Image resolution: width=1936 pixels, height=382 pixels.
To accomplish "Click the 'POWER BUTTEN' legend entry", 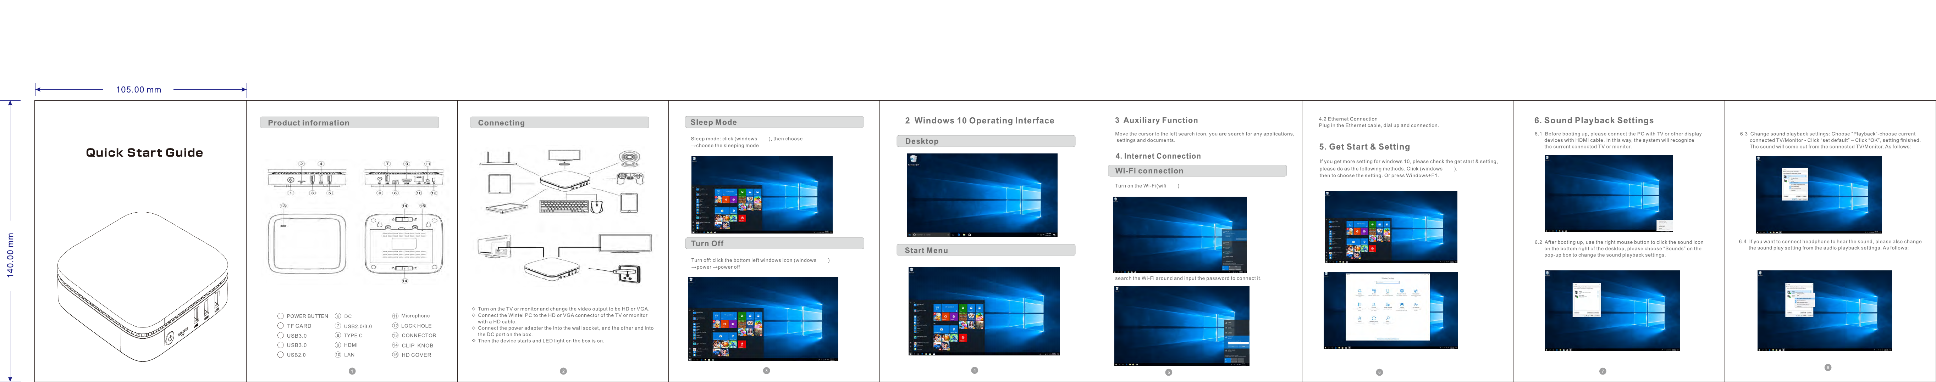I will 307,316.
